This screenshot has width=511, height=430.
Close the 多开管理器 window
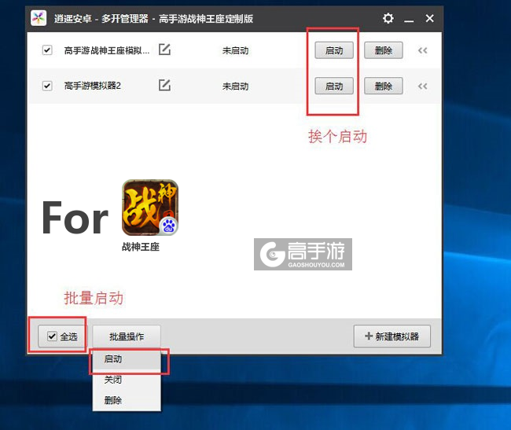(x=429, y=18)
